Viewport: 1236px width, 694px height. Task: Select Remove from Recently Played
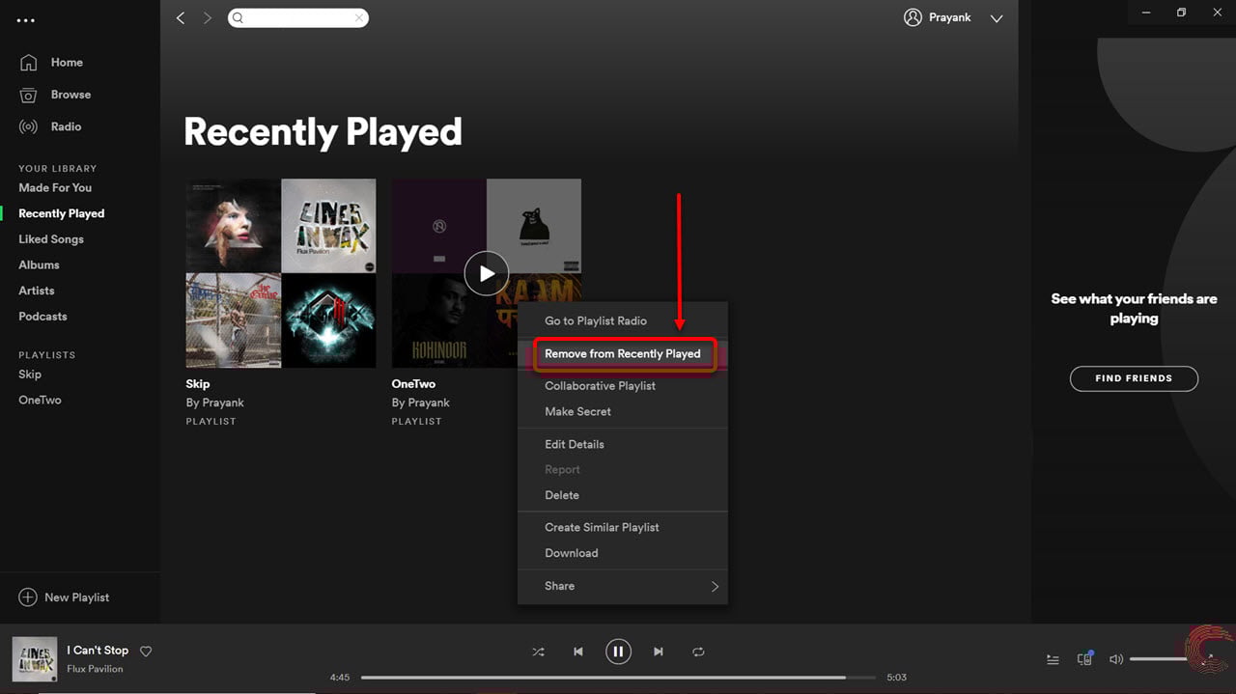623,353
